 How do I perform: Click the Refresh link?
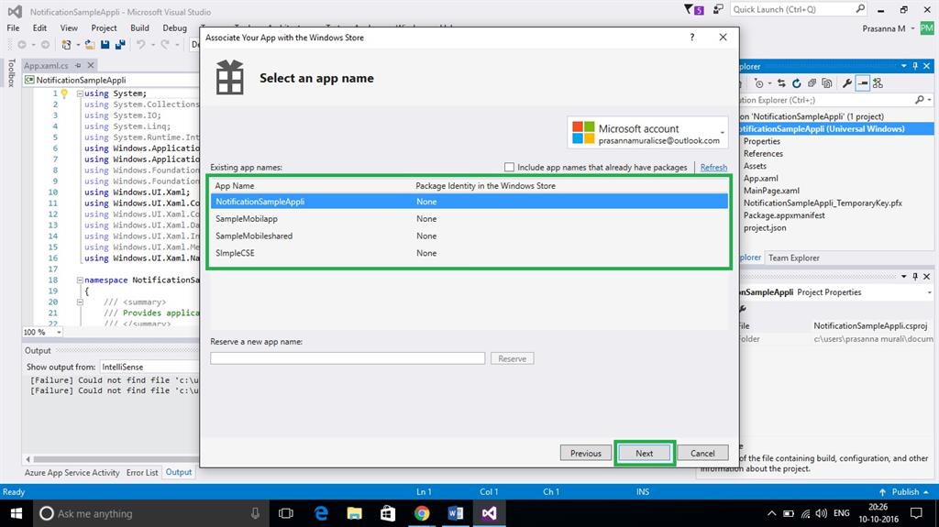click(x=713, y=167)
